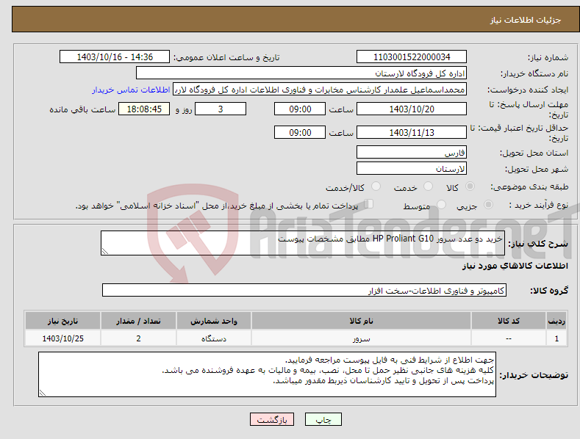Viewport: 580px width, 439px height.
Task: Click the تعداد / مقدار column header
Action: (x=138, y=321)
